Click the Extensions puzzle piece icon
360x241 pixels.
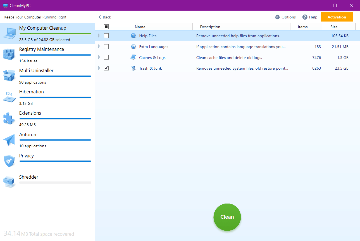(x=9, y=118)
